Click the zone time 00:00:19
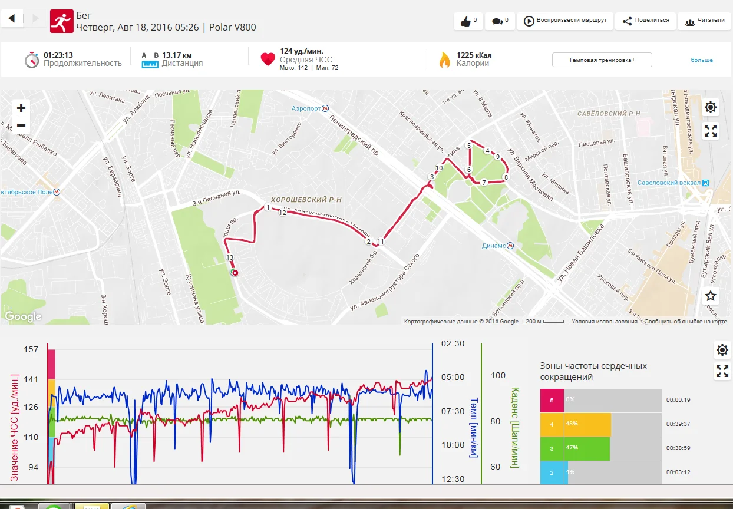The width and height of the screenshot is (733, 509). [678, 400]
